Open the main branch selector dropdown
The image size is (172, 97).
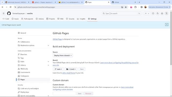[x=58, y=69]
